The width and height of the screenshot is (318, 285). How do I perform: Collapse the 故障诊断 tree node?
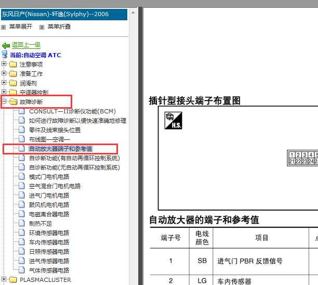point(4,101)
